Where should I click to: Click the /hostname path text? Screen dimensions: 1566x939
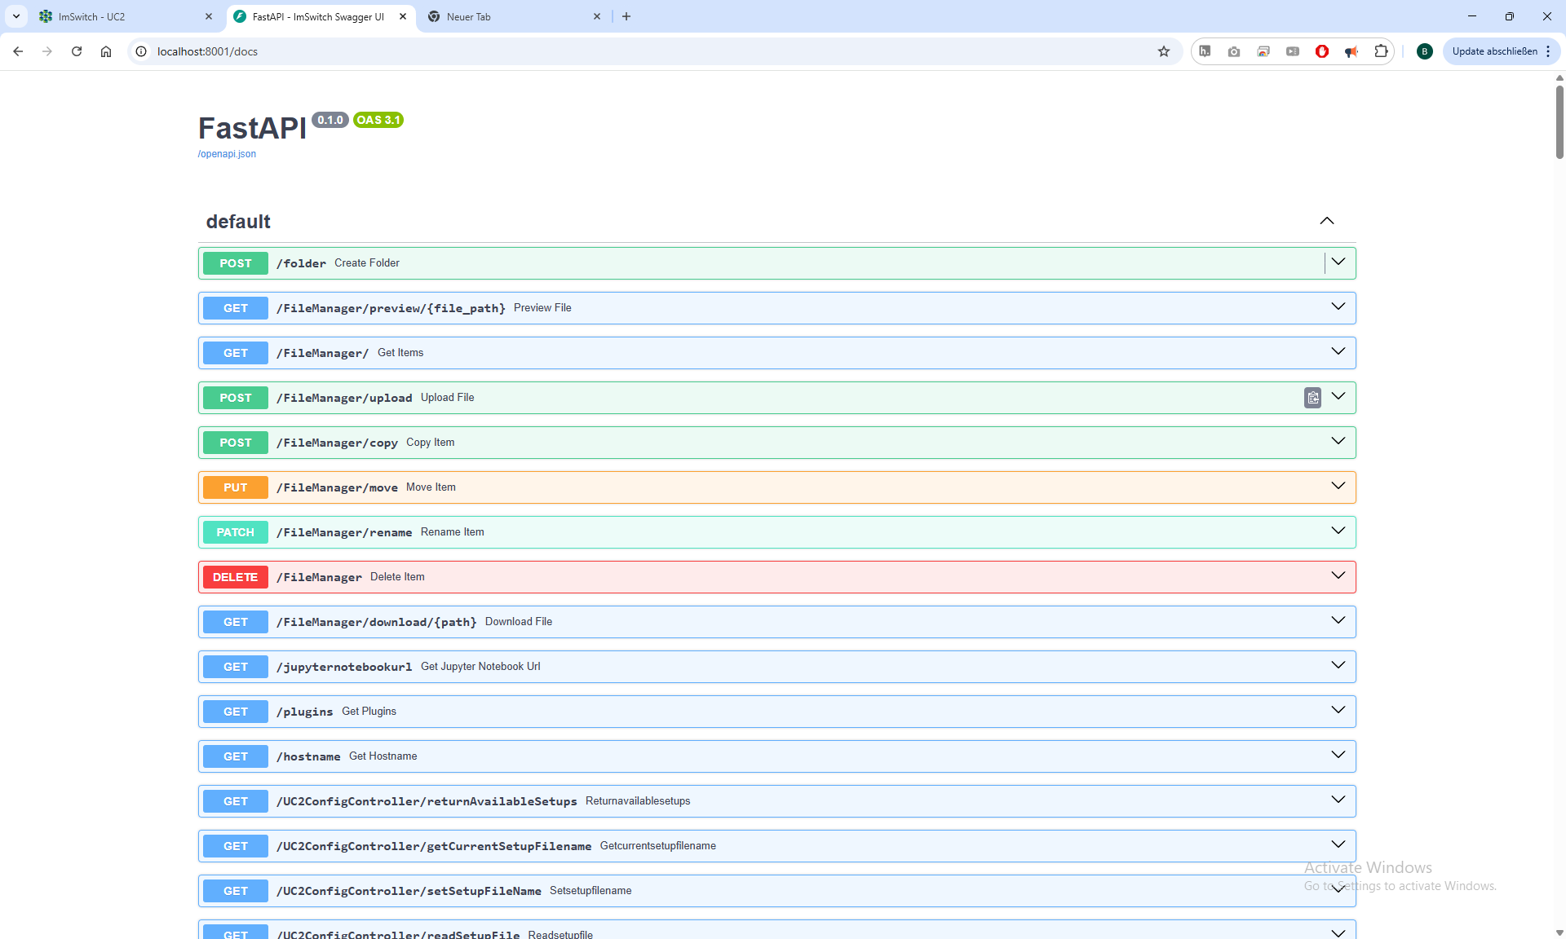click(308, 756)
